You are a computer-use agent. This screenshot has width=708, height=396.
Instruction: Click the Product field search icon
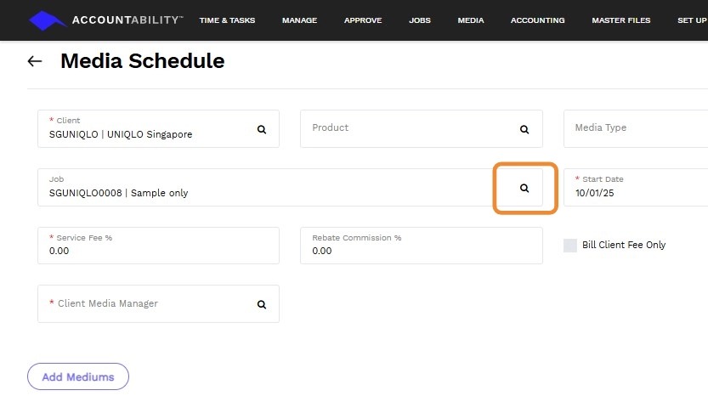pyautogui.click(x=524, y=129)
